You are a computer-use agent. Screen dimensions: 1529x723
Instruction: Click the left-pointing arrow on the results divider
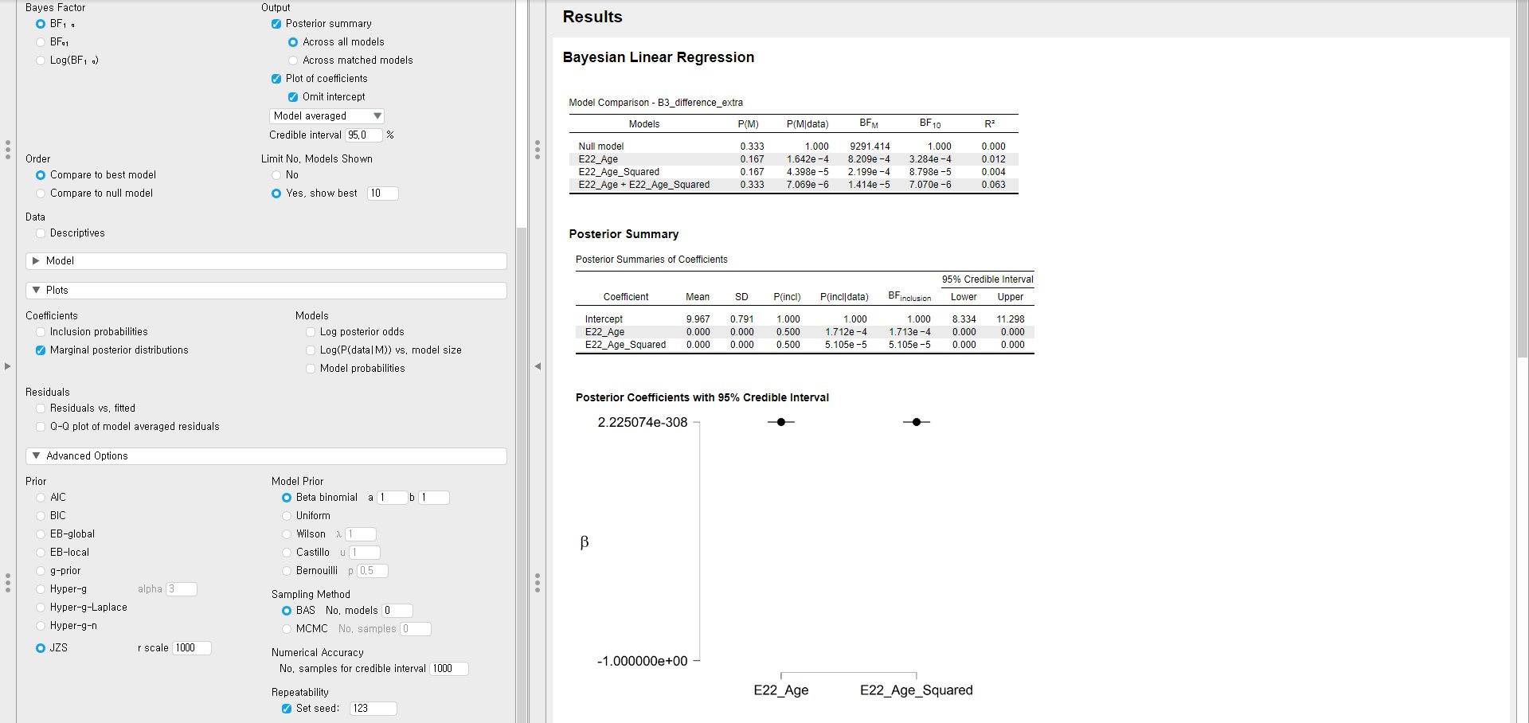click(538, 366)
